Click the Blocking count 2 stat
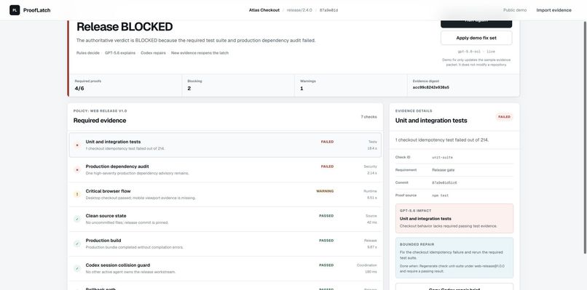This screenshot has height=290, width=587. 238,85
